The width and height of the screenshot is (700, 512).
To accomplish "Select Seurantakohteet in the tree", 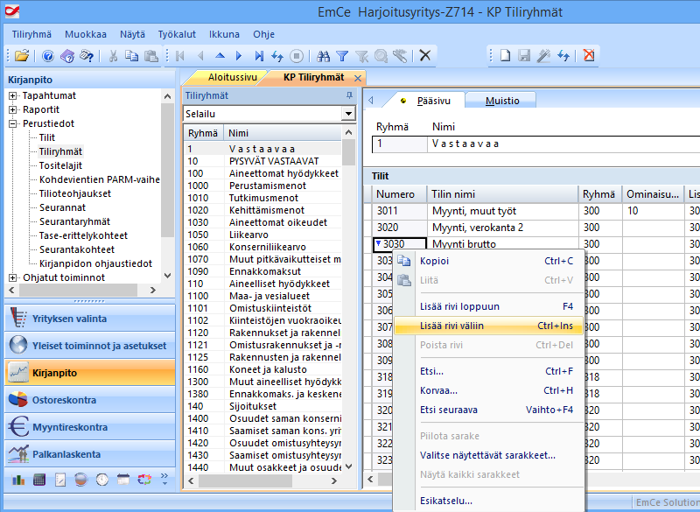I will (77, 249).
